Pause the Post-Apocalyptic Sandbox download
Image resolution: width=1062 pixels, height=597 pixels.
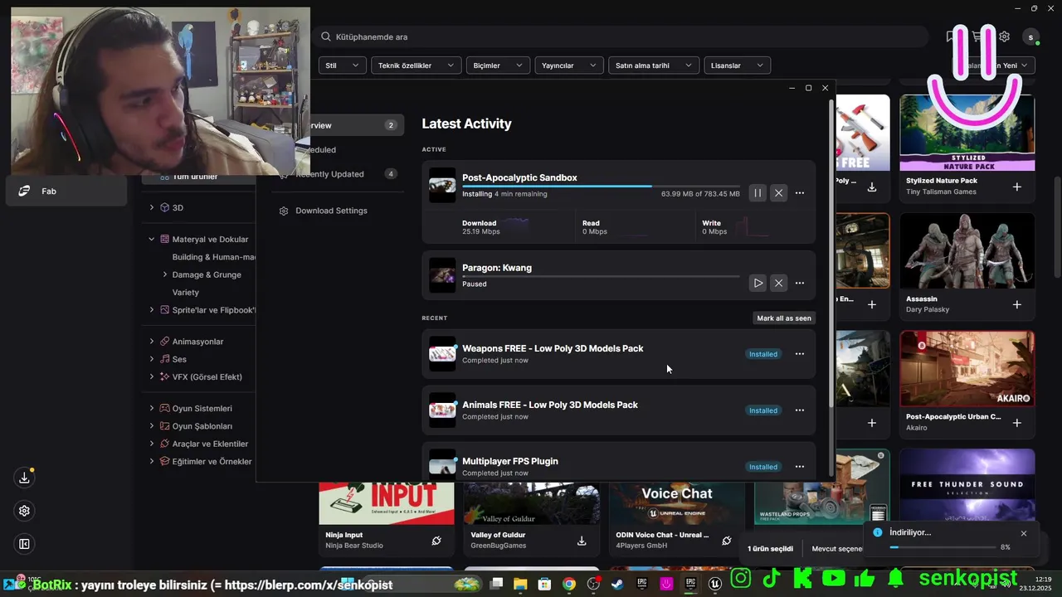point(758,193)
